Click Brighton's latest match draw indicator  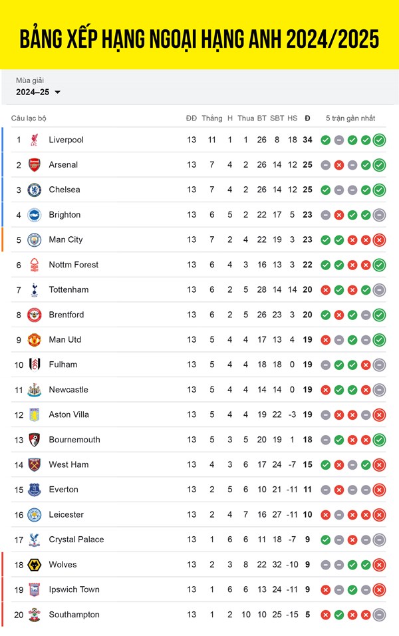(x=379, y=215)
